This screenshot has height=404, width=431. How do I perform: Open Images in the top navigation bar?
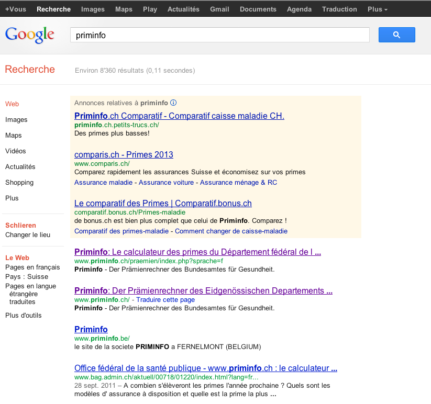tap(93, 9)
